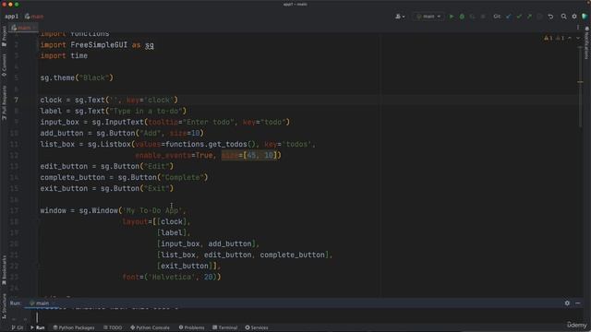This screenshot has width=591, height=332.
Task: Open the Commit tool window sidebar button
Action: point(4,65)
